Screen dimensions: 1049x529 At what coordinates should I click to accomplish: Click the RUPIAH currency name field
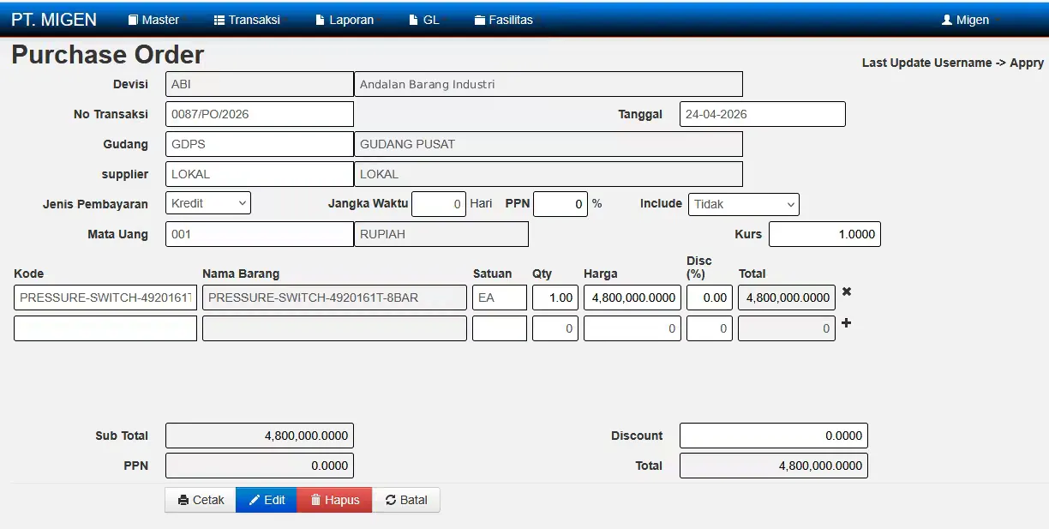(441, 234)
